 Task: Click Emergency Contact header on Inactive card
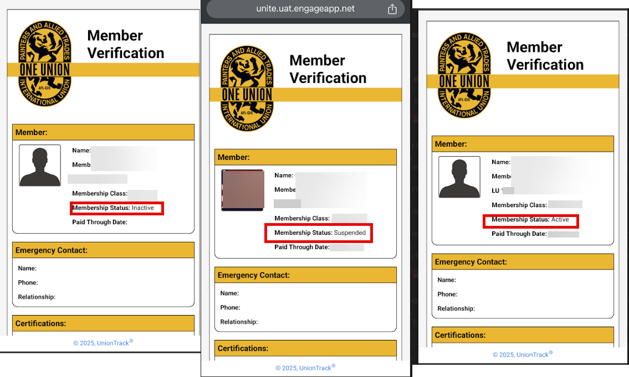pyautogui.click(x=103, y=250)
